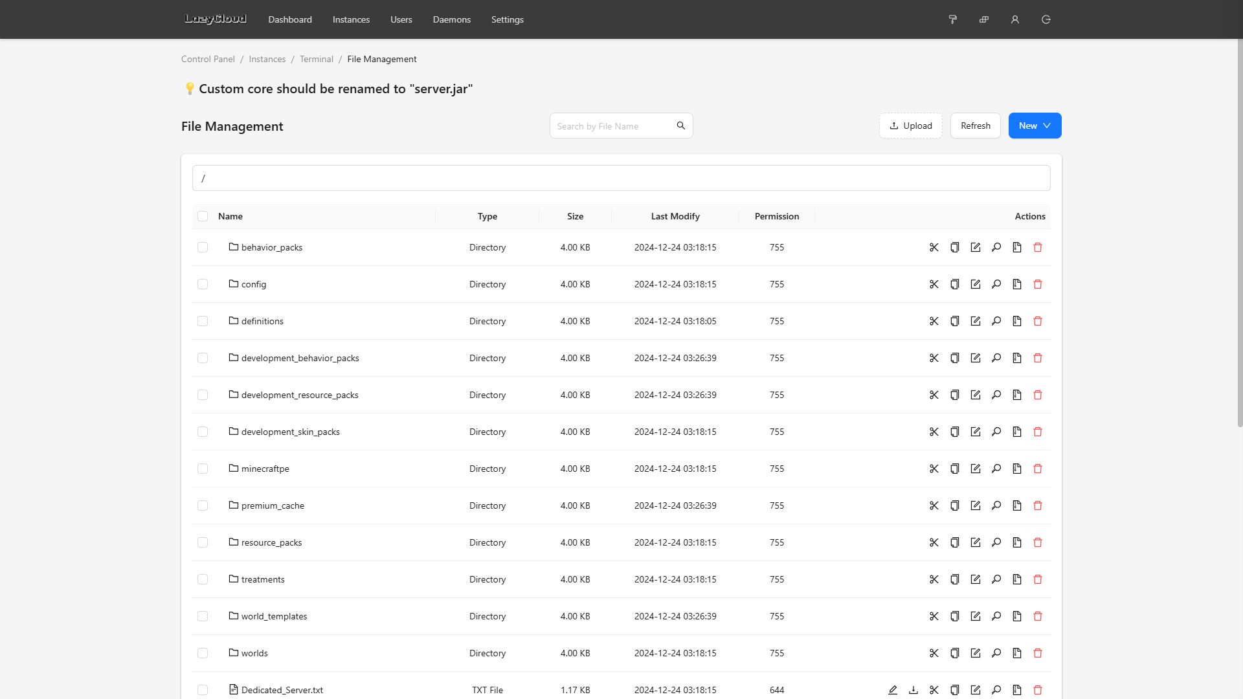Cut the behavior_packs directory
Screen dimensions: 1243x699
(934, 247)
